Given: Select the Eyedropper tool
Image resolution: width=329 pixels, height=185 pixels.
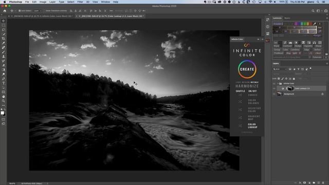Looking at the screenshot, I should point(4,43).
